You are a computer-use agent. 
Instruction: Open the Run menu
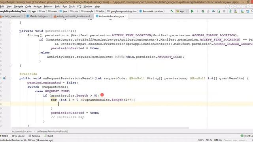click(65, 6)
